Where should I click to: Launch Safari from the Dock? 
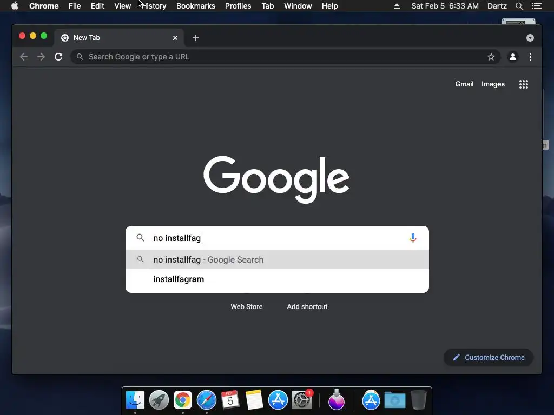206,400
